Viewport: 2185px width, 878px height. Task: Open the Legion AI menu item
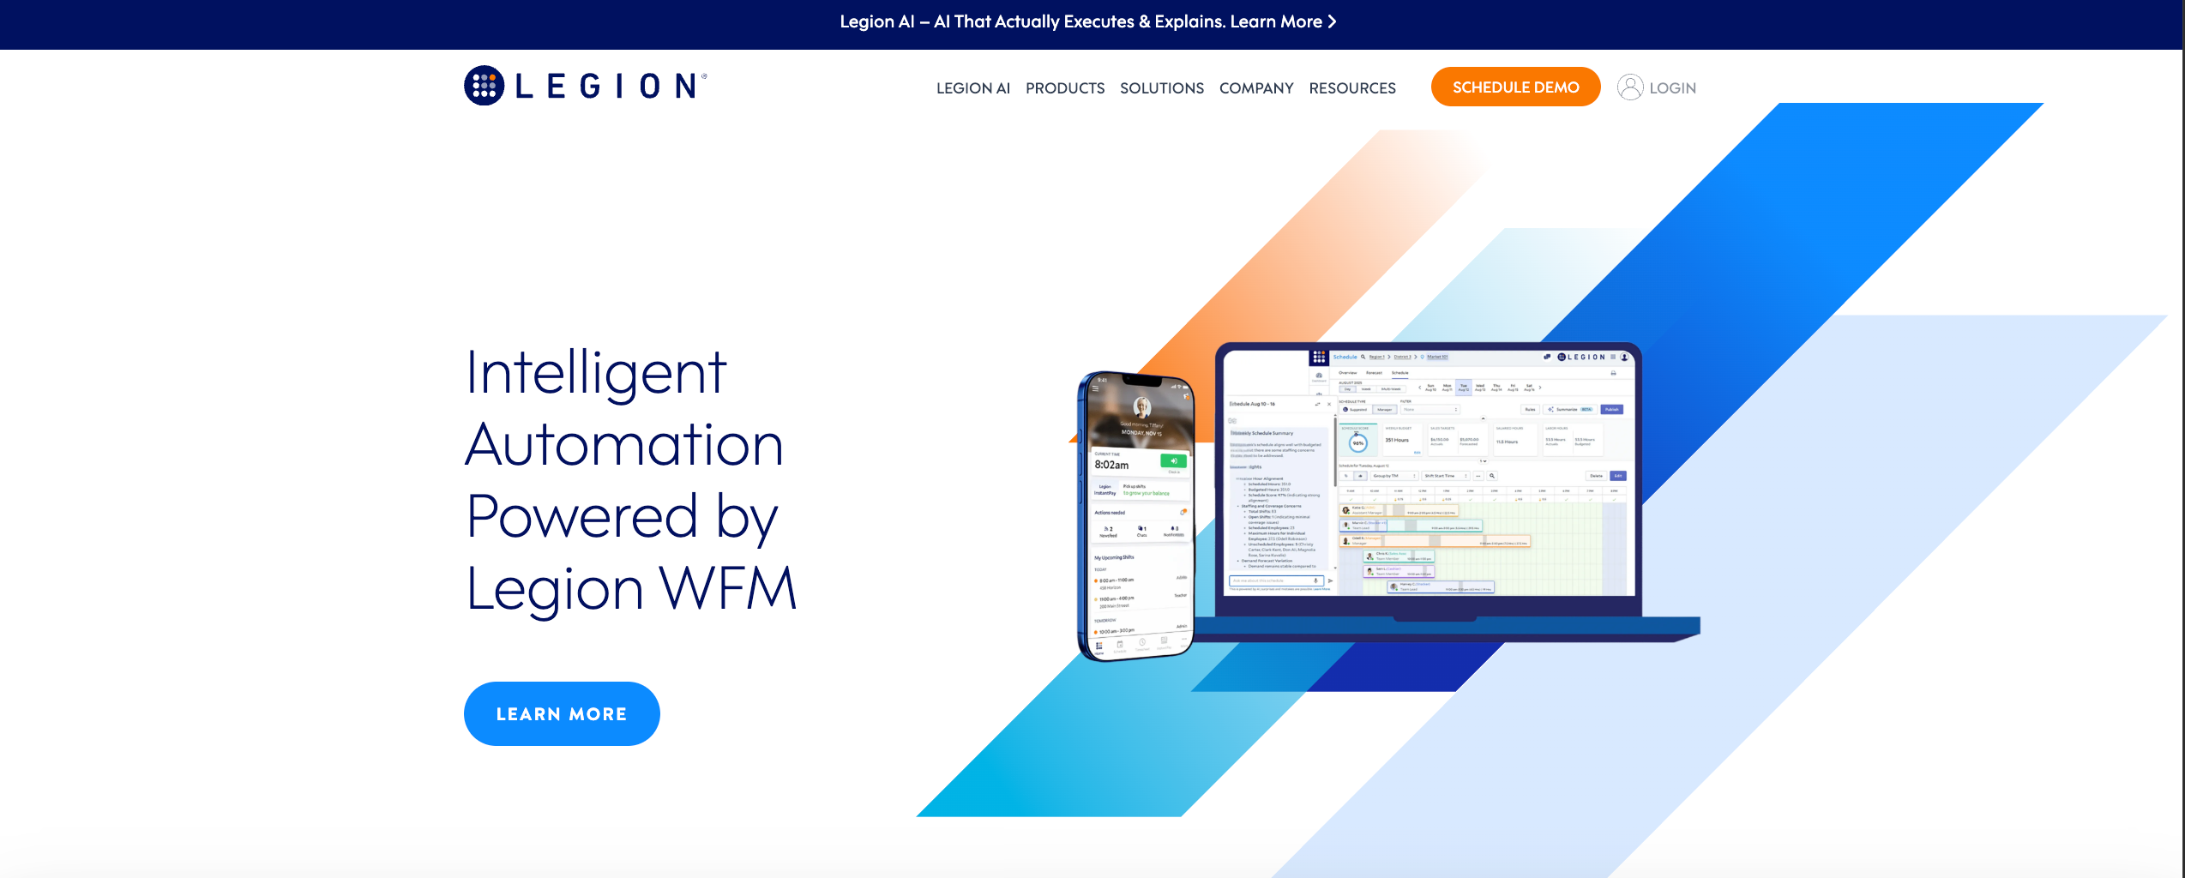973,88
